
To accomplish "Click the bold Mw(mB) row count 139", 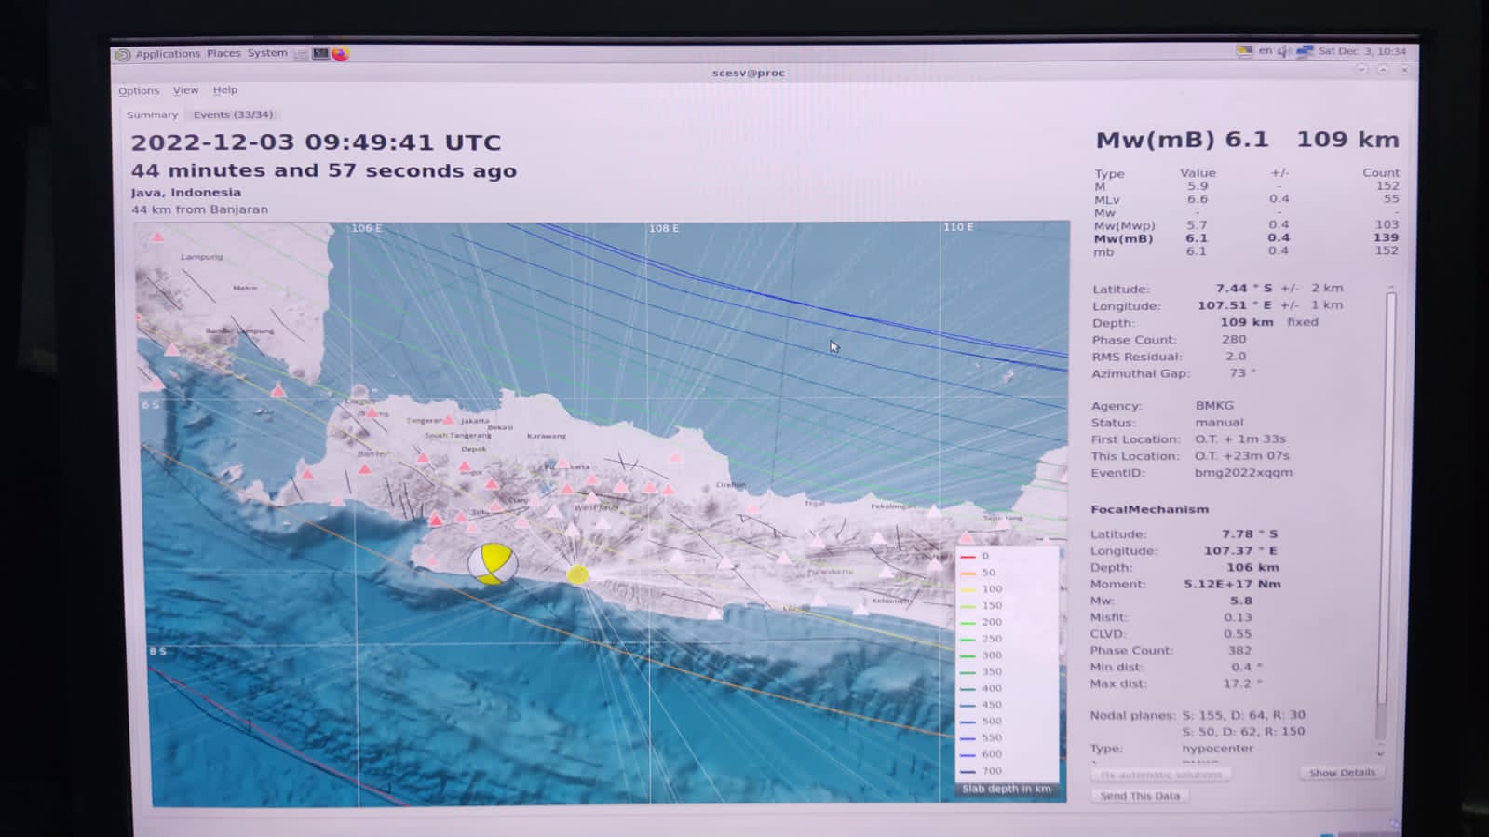I will pos(1386,238).
